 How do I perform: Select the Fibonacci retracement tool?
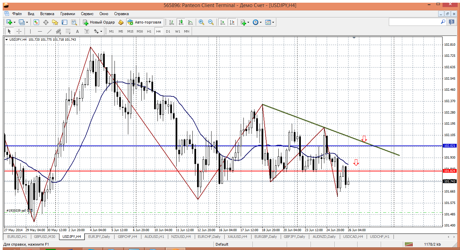(68, 31)
